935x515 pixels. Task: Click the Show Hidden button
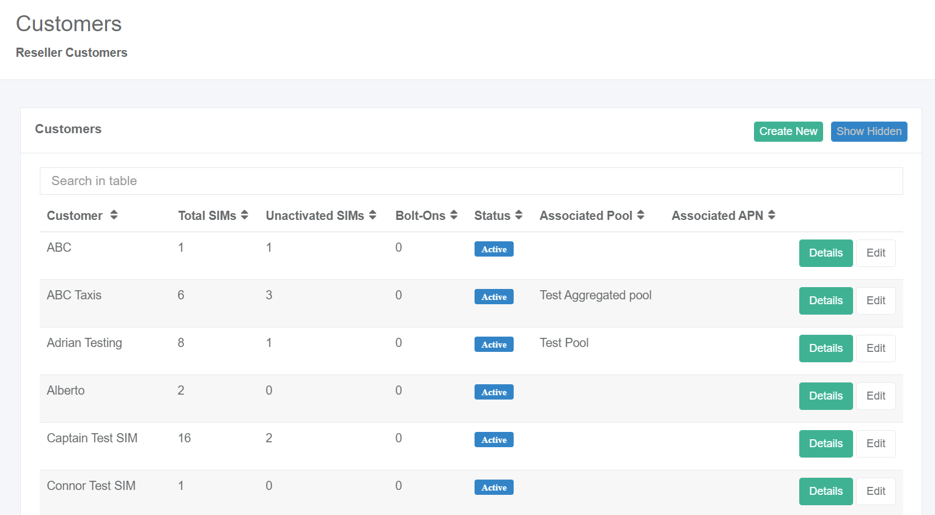pos(869,131)
